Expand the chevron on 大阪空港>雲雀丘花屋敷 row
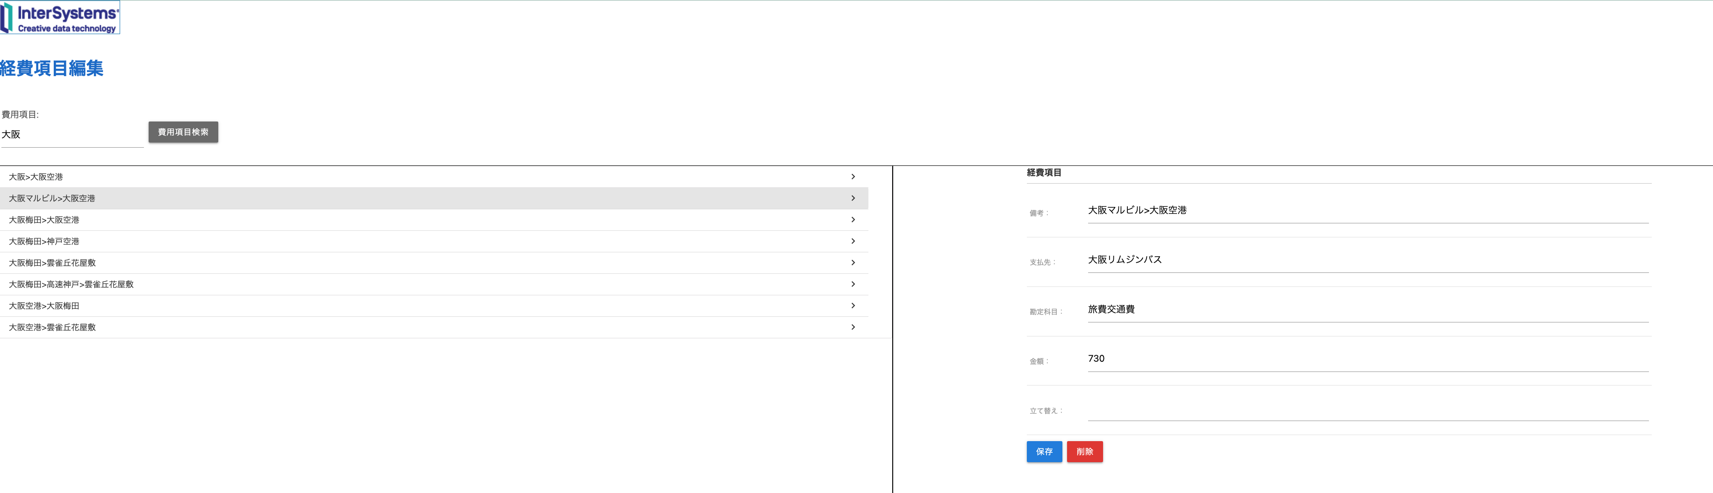 coord(853,326)
